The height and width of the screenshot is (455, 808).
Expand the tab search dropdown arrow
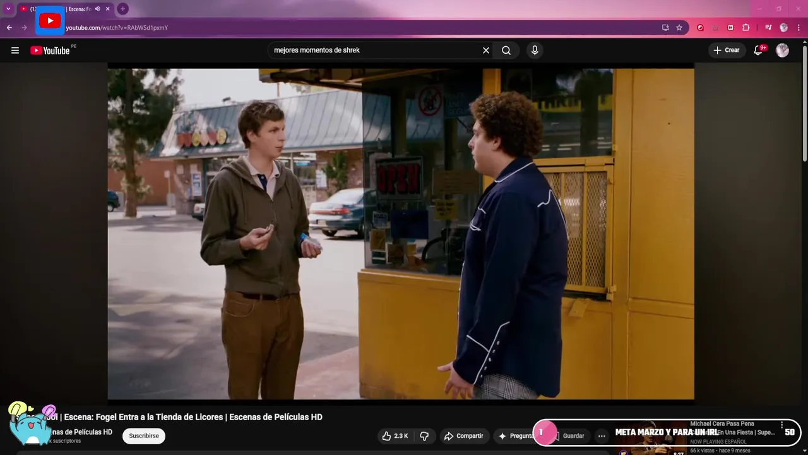point(8,9)
